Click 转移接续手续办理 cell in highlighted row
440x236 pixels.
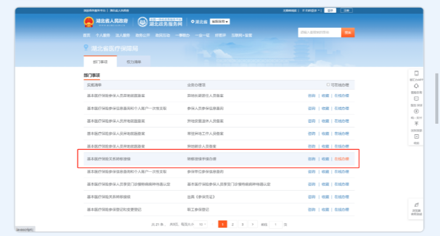[x=202, y=159]
